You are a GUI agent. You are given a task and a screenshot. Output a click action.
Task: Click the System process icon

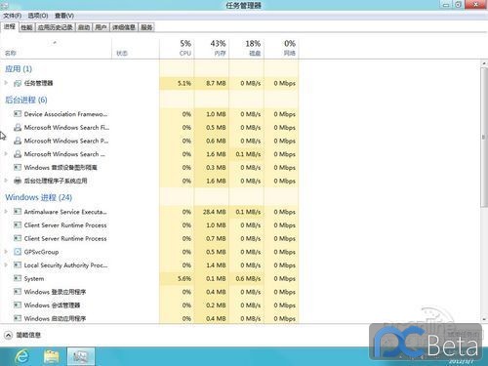[x=18, y=278]
